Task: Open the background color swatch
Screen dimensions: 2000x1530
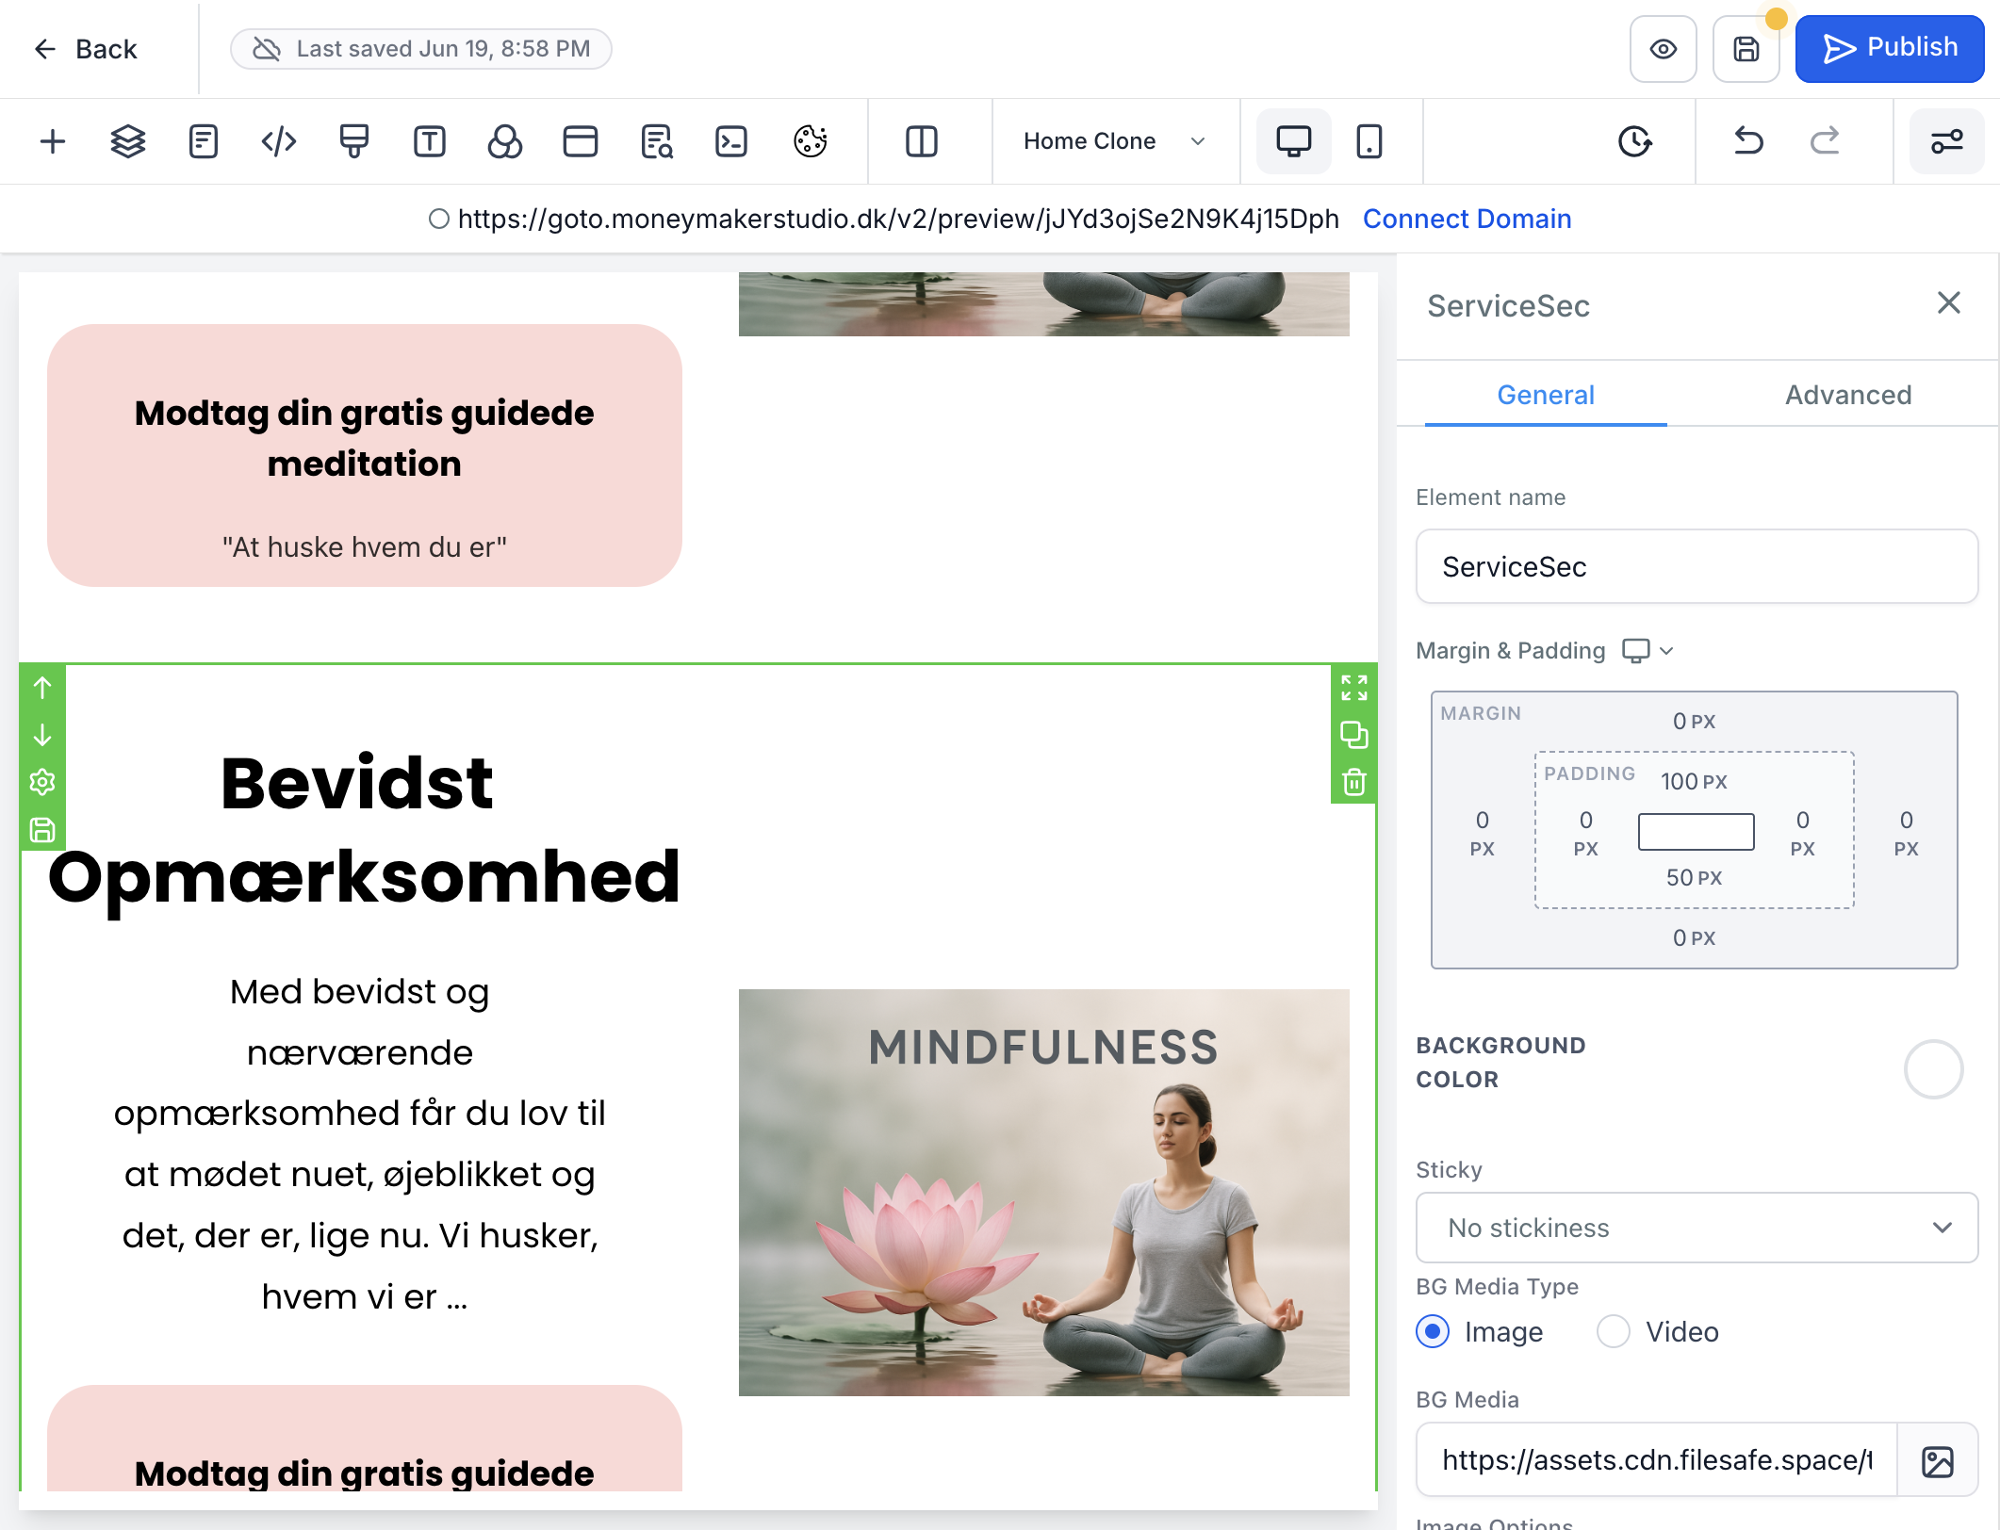Action: click(x=1933, y=1069)
